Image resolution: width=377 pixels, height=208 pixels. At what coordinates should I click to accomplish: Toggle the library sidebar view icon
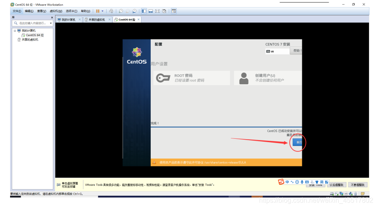(x=144, y=11)
